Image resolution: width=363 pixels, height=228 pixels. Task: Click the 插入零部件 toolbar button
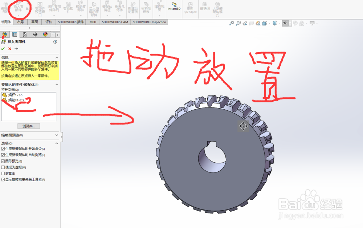[18, 7]
